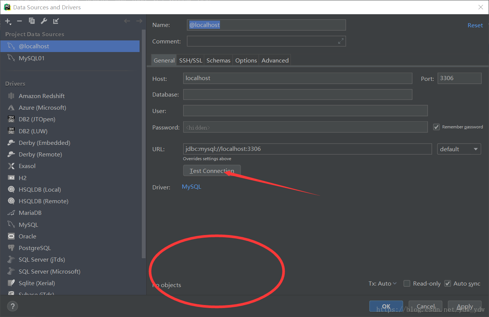Click the Test Connection button
This screenshot has width=489, height=317.
[x=212, y=171]
